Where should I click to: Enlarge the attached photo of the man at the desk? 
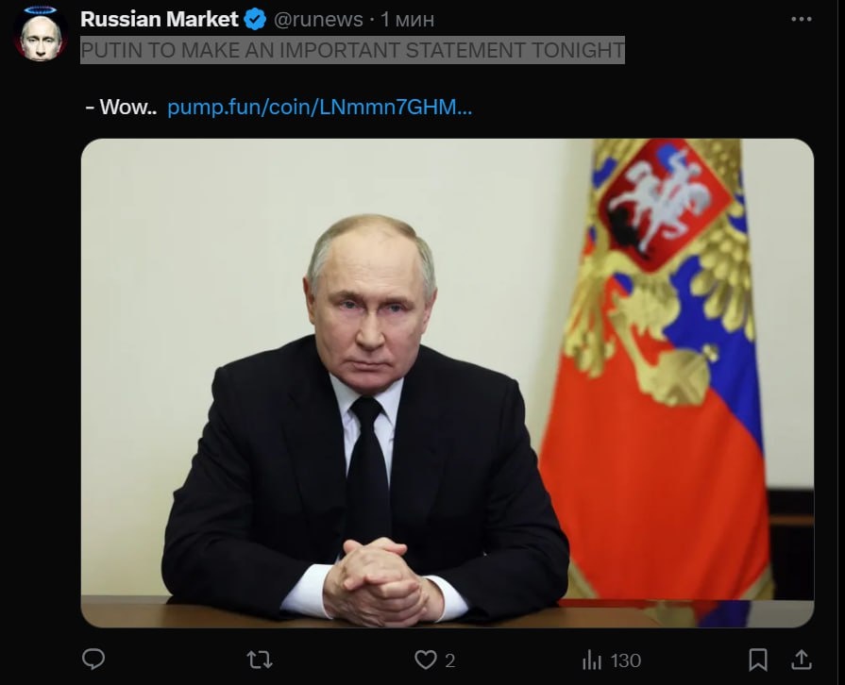click(x=448, y=383)
